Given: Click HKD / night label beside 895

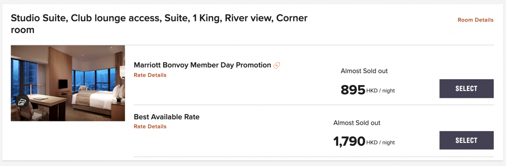Looking at the screenshot, I should point(381,91).
